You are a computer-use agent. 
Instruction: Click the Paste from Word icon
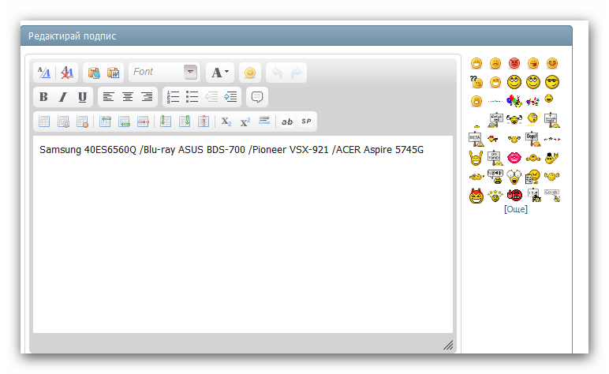(114, 73)
